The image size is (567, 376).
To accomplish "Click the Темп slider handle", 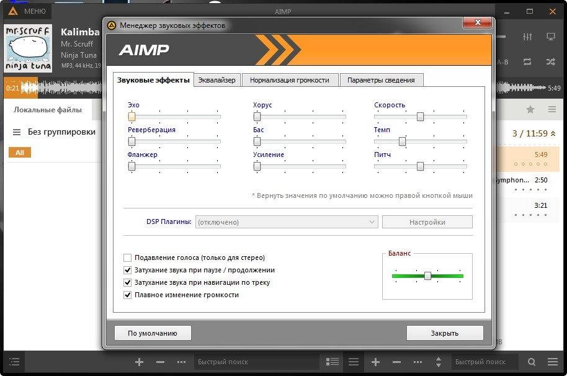I will click(x=402, y=141).
